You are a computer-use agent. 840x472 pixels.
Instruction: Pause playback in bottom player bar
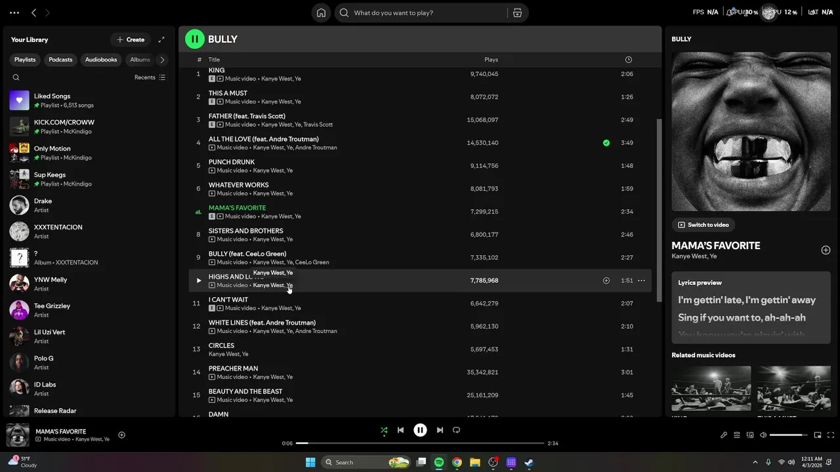click(x=420, y=430)
